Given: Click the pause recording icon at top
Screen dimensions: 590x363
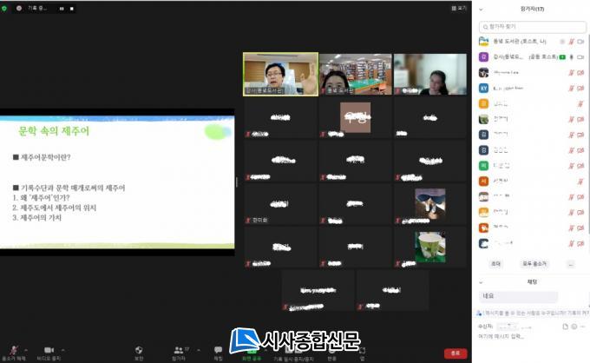Looking at the screenshot, I should click(x=60, y=8).
